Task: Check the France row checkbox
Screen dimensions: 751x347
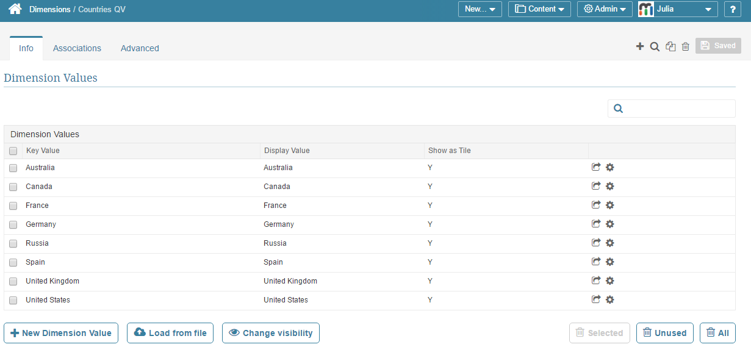Action: point(13,206)
